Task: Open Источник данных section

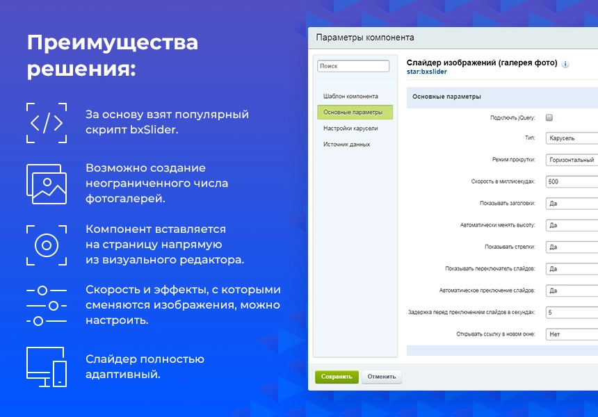Action: [x=347, y=144]
